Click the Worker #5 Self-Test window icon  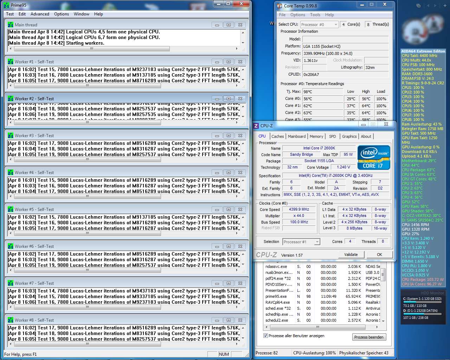pyautogui.click(x=11, y=210)
